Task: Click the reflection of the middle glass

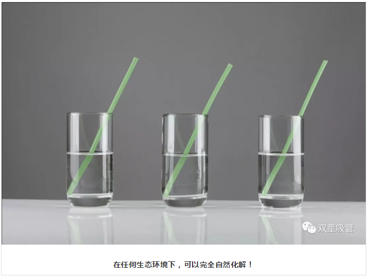Action: click(x=185, y=226)
